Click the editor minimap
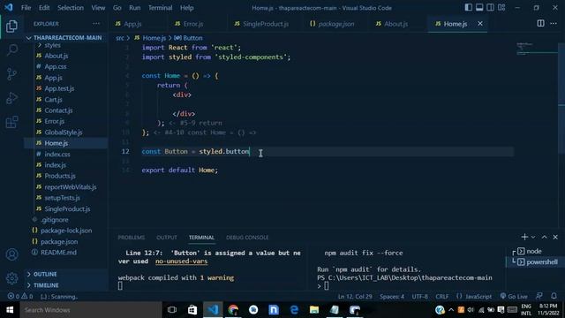 [537, 49]
